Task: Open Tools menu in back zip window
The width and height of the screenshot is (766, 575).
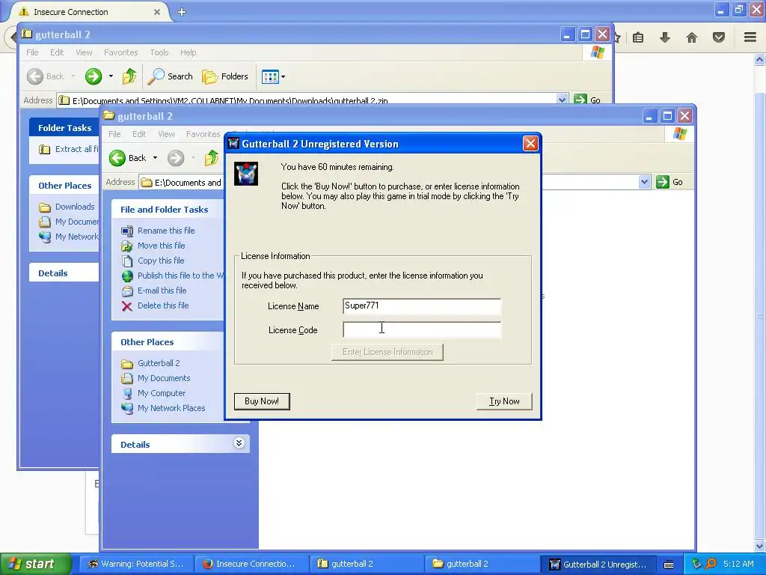Action: click(159, 52)
